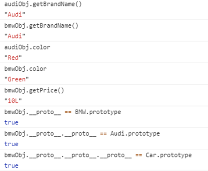The width and height of the screenshot is (208, 171).
Task: Click the text Car.prototype
Action: click(169, 156)
